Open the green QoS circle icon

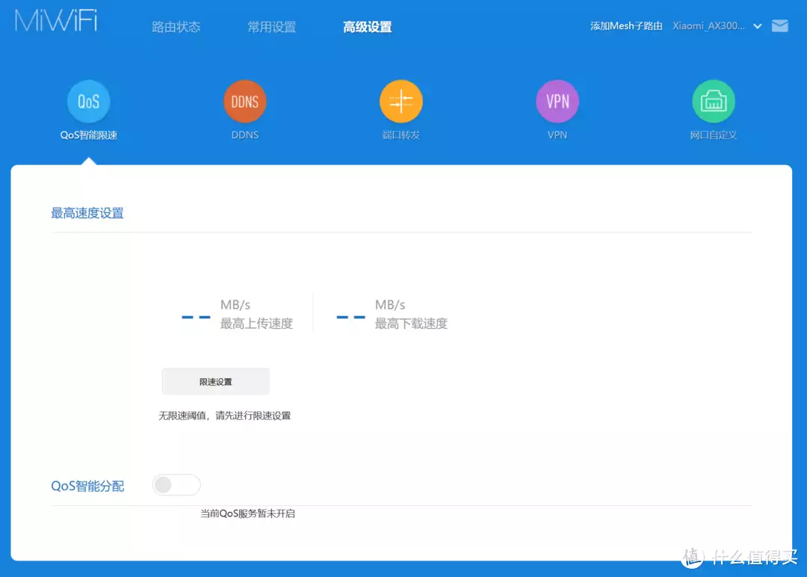(x=88, y=101)
